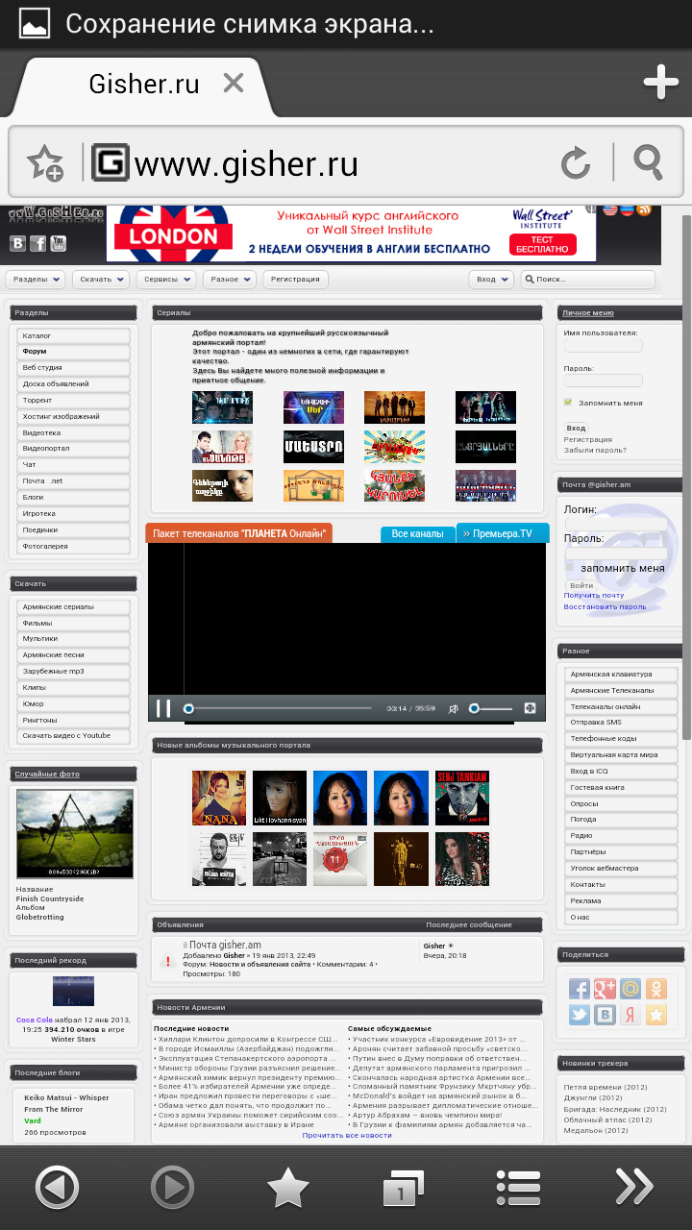This screenshot has width=692, height=1230.
Task: Expand the 'Вход' dropdown
Action: (x=491, y=280)
